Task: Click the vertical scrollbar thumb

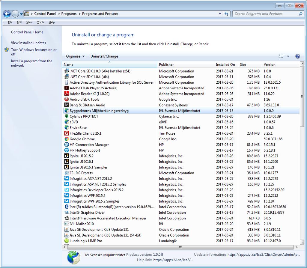Action: [302, 97]
